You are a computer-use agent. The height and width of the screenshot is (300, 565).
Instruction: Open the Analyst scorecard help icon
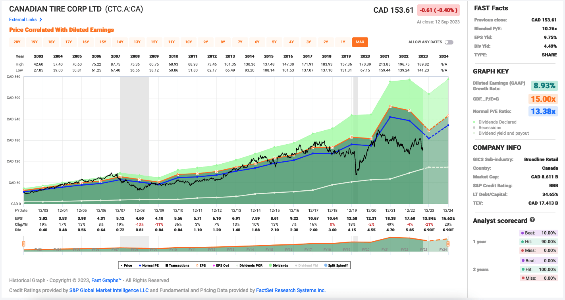tap(532, 220)
